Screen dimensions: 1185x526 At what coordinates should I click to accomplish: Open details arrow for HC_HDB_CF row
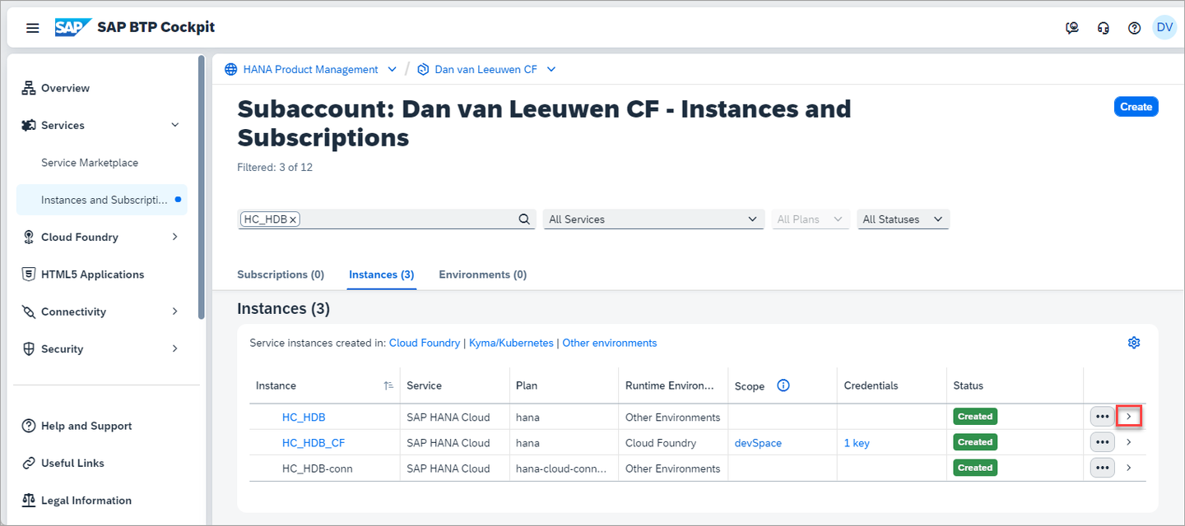click(1129, 442)
